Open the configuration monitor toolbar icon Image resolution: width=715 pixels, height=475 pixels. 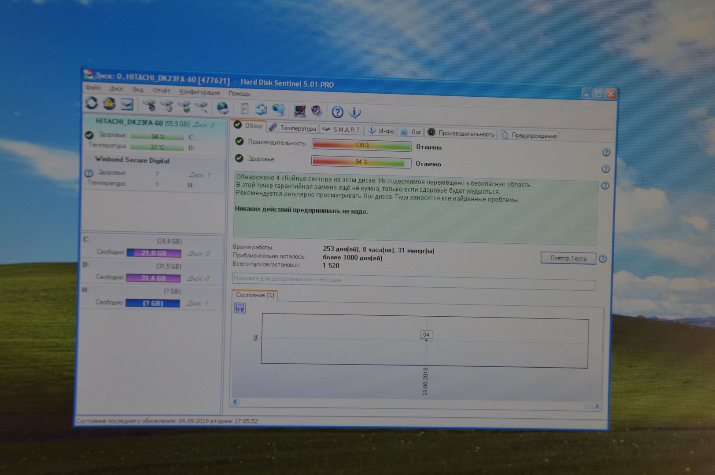[x=300, y=110]
